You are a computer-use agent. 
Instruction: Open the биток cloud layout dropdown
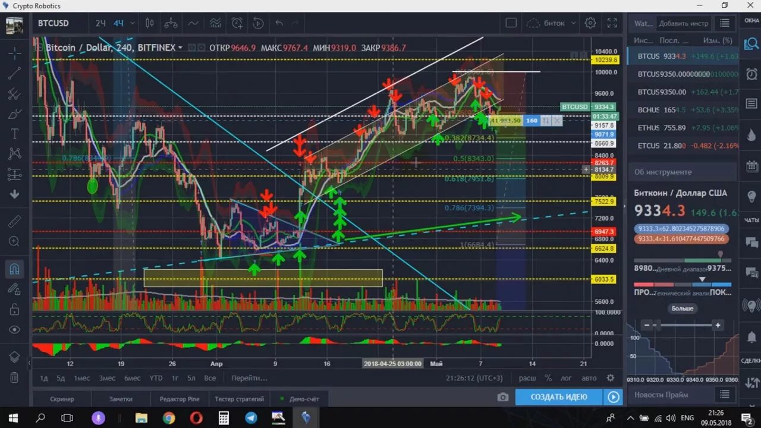pos(552,23)
